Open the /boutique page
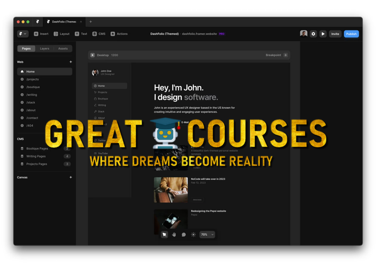Viewport: 376px width, 266px height. pyautogui.click(x=45, y=87)
